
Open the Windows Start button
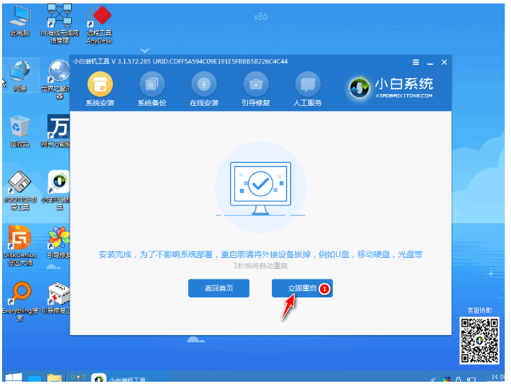coord(14,378)
